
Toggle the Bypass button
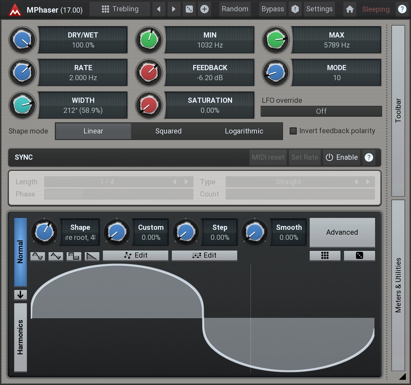click(x=272, y=9)
